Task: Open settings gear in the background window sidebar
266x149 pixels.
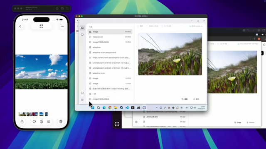Action: 136,122
